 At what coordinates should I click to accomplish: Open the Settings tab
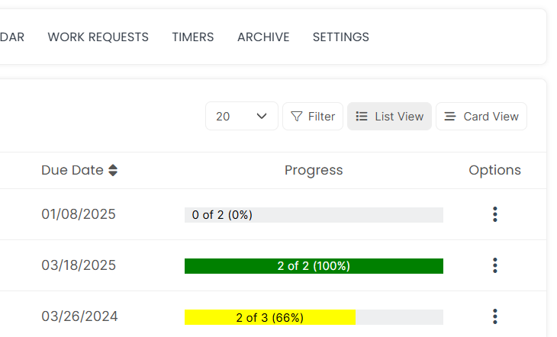(x=340, y=37)
